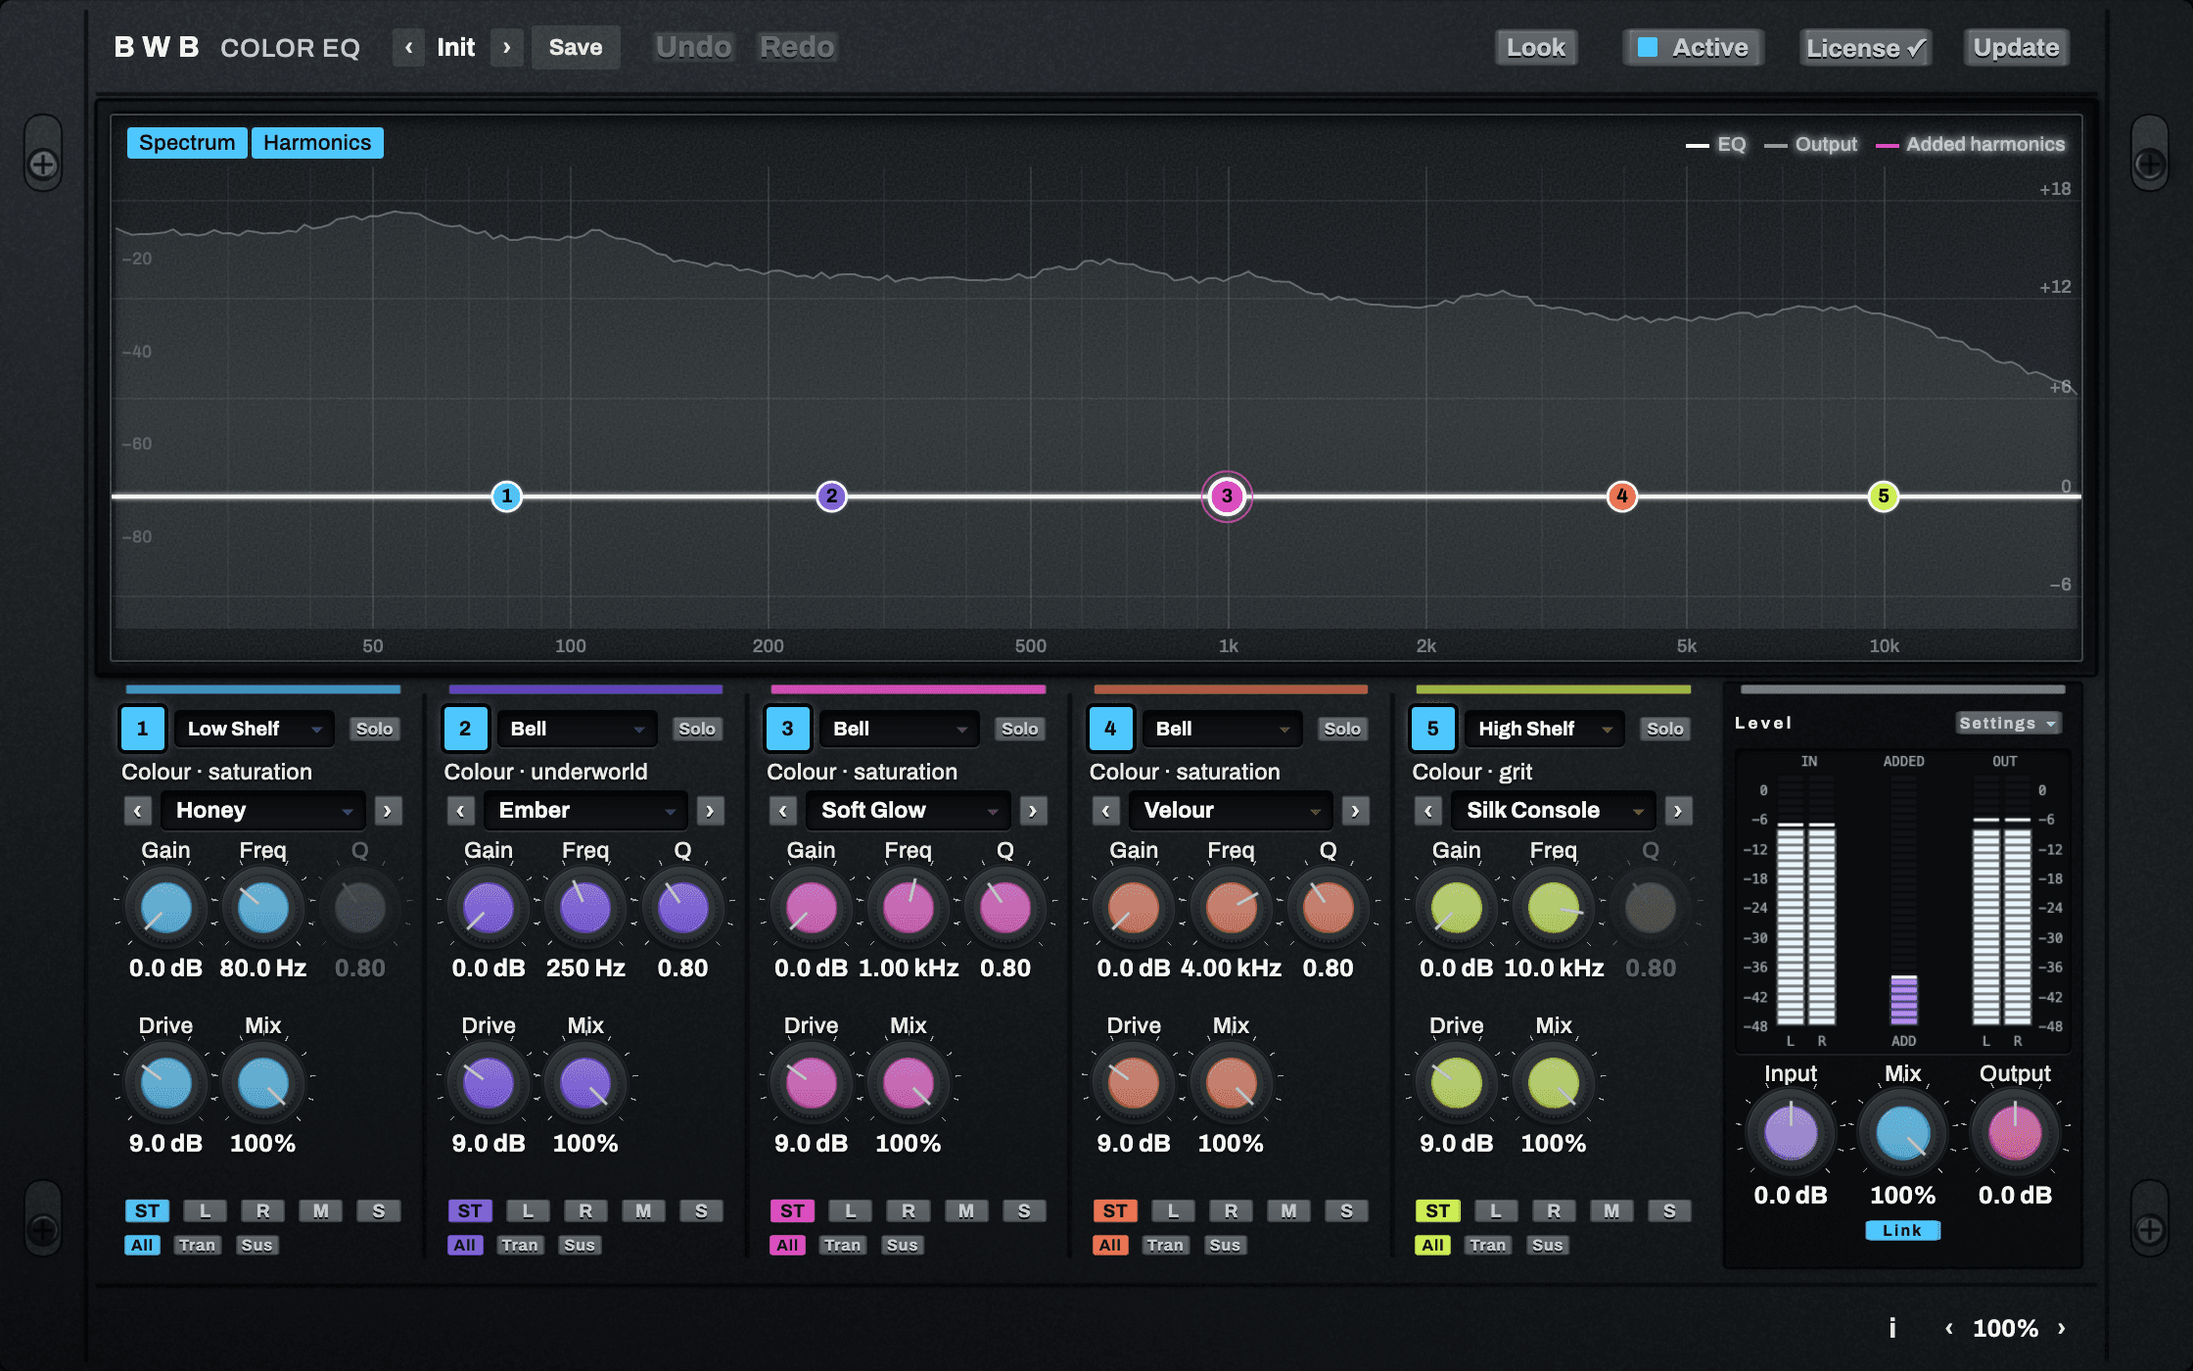Enable Solo for band 5
This screenshot has width=2193, height=1371.
coord(1665,729)
